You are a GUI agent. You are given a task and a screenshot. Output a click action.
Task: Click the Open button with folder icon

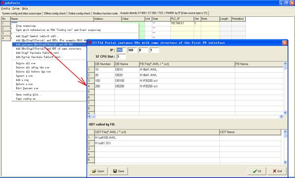pos(98,171)
